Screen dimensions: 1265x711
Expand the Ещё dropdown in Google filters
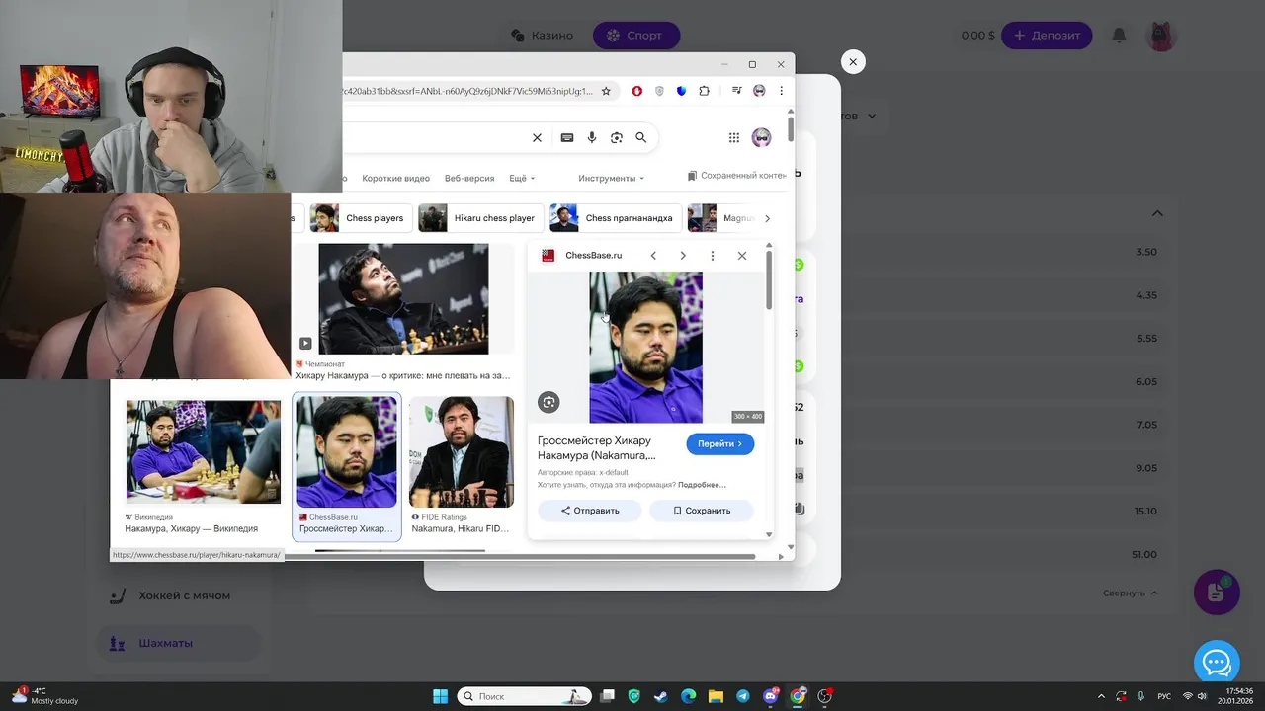pos(522,179)
